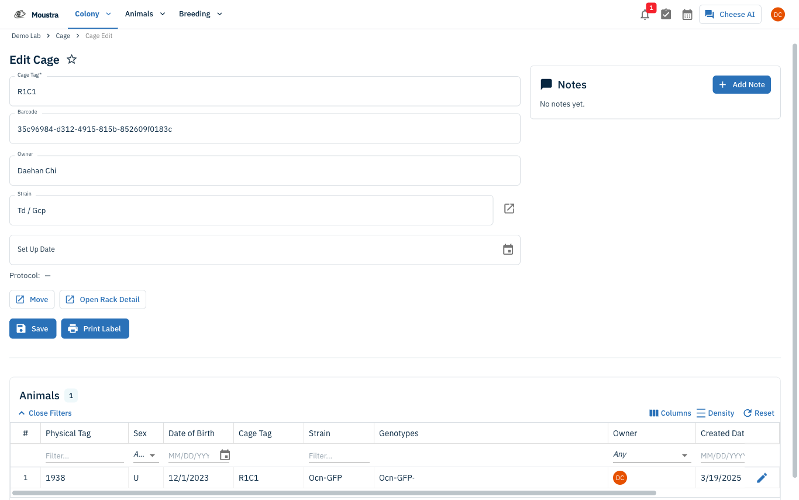This screenshot has width=799, height=500.
Task: Click the Created Date filter input
Action: tap(722, 456)
